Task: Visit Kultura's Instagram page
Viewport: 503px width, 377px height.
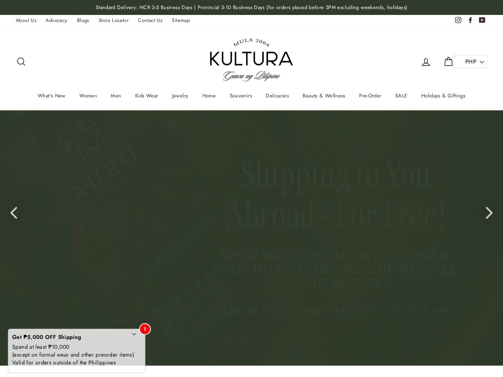Action: [x=458, y=20]
